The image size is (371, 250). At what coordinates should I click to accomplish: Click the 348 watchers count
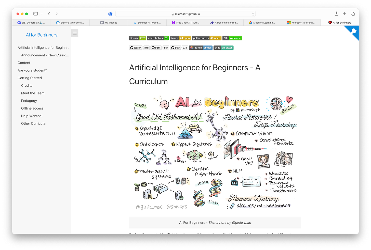pyautogui.click(x=147, y=48)
